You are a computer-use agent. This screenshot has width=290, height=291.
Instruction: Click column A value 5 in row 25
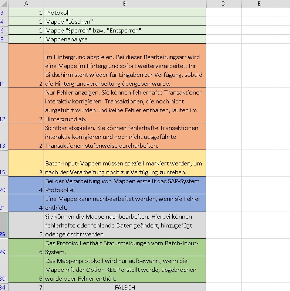tap(26, 225)
